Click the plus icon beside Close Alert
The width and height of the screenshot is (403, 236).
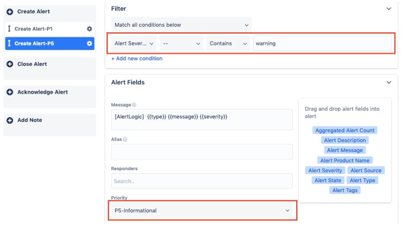coord(10,64)
